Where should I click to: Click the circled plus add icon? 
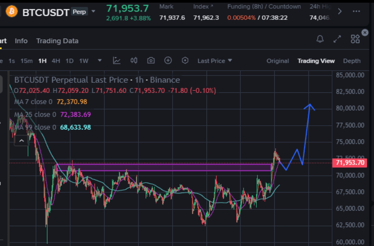[168, 60]
